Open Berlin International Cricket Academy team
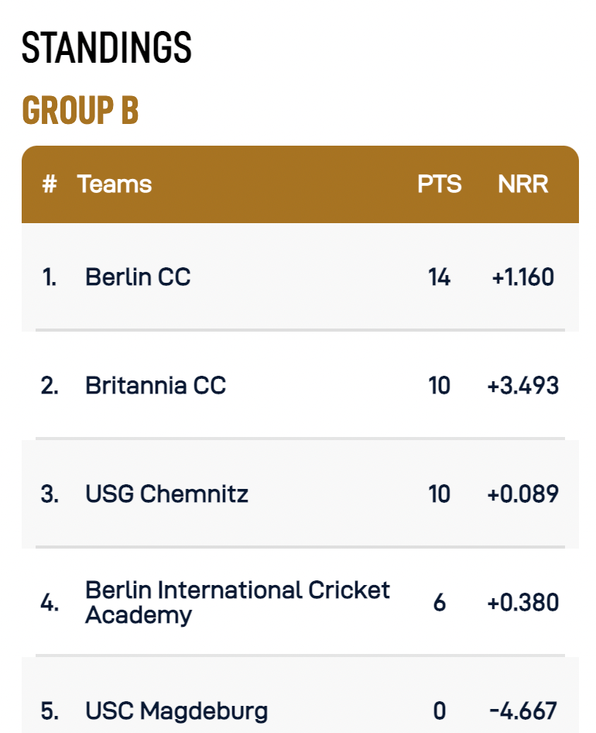 [238, 602]
